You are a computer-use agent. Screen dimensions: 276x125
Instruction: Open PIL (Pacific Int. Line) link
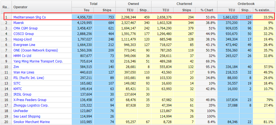coord(29,78)
